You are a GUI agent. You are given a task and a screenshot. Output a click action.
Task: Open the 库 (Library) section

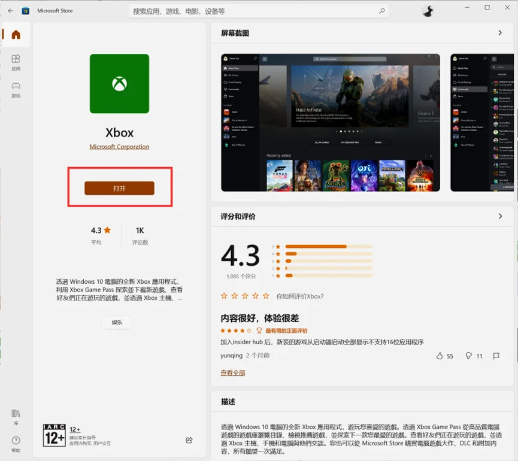point(16,417)
